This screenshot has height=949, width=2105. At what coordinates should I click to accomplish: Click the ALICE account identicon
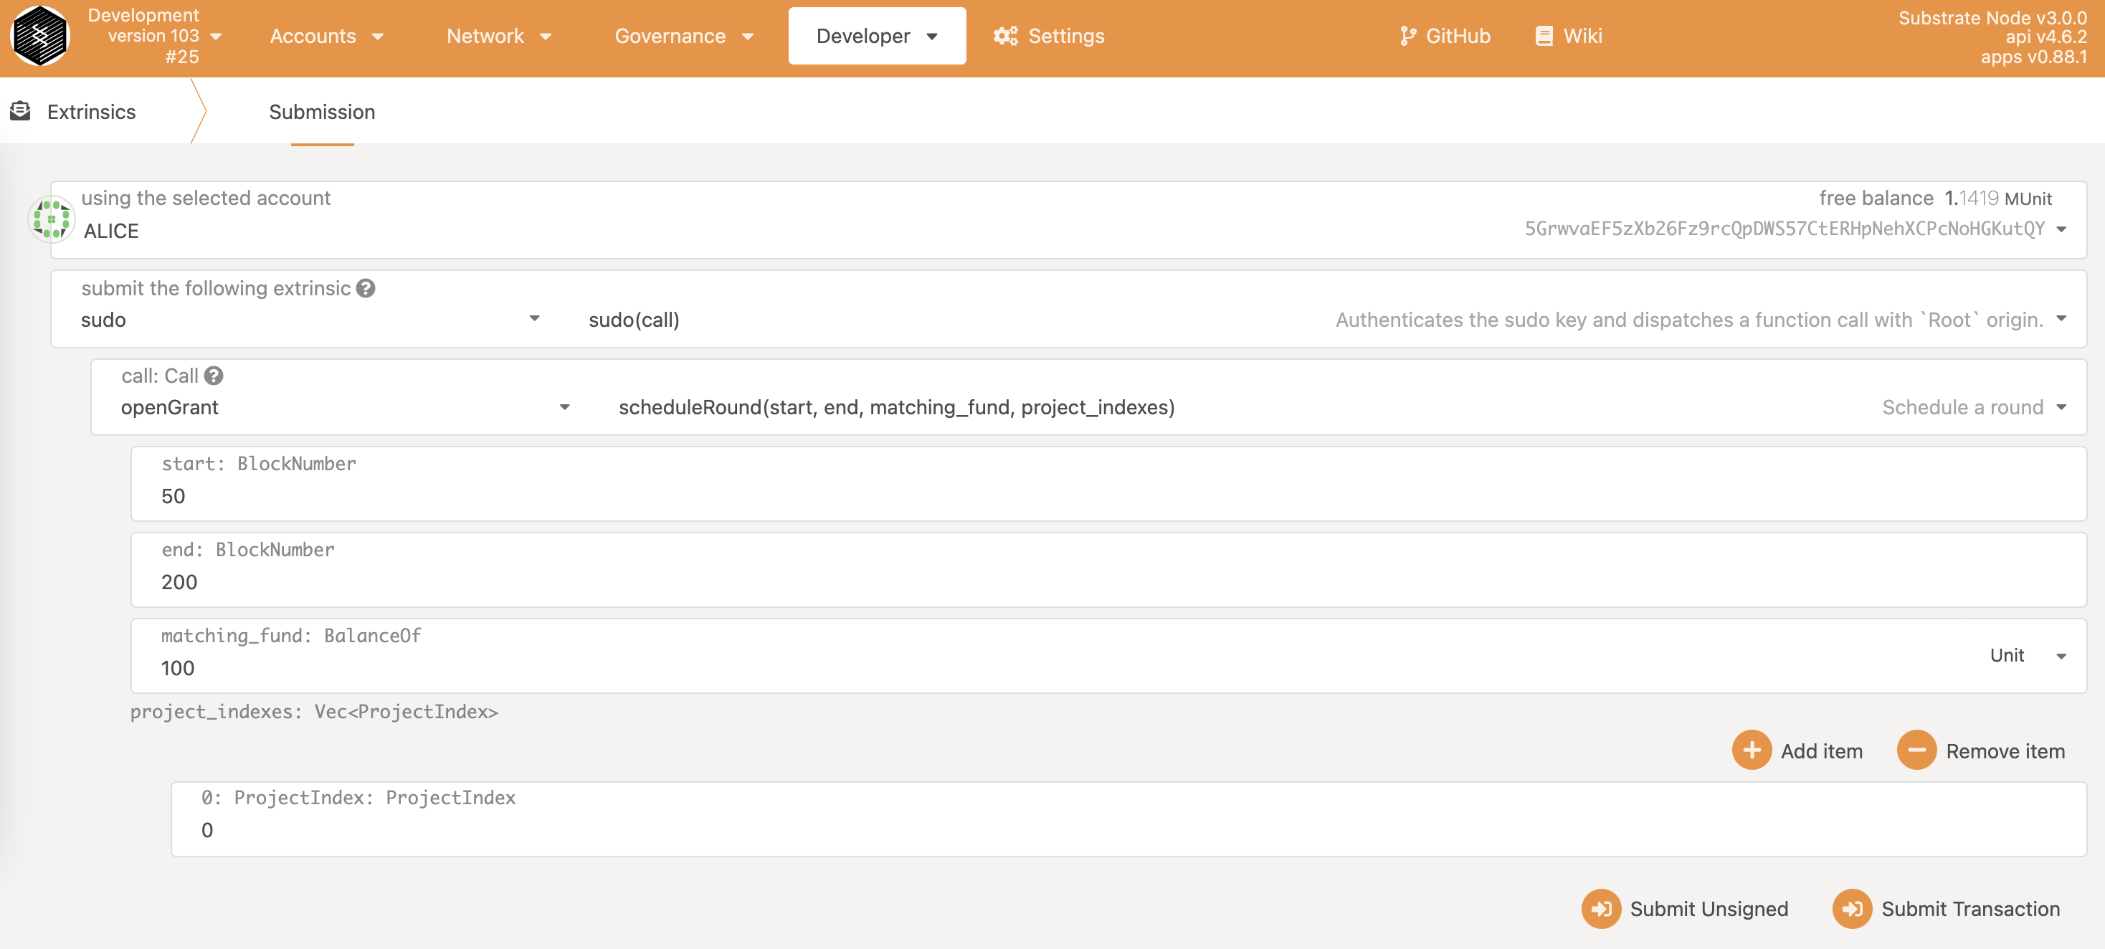click(x=51, y=219)
